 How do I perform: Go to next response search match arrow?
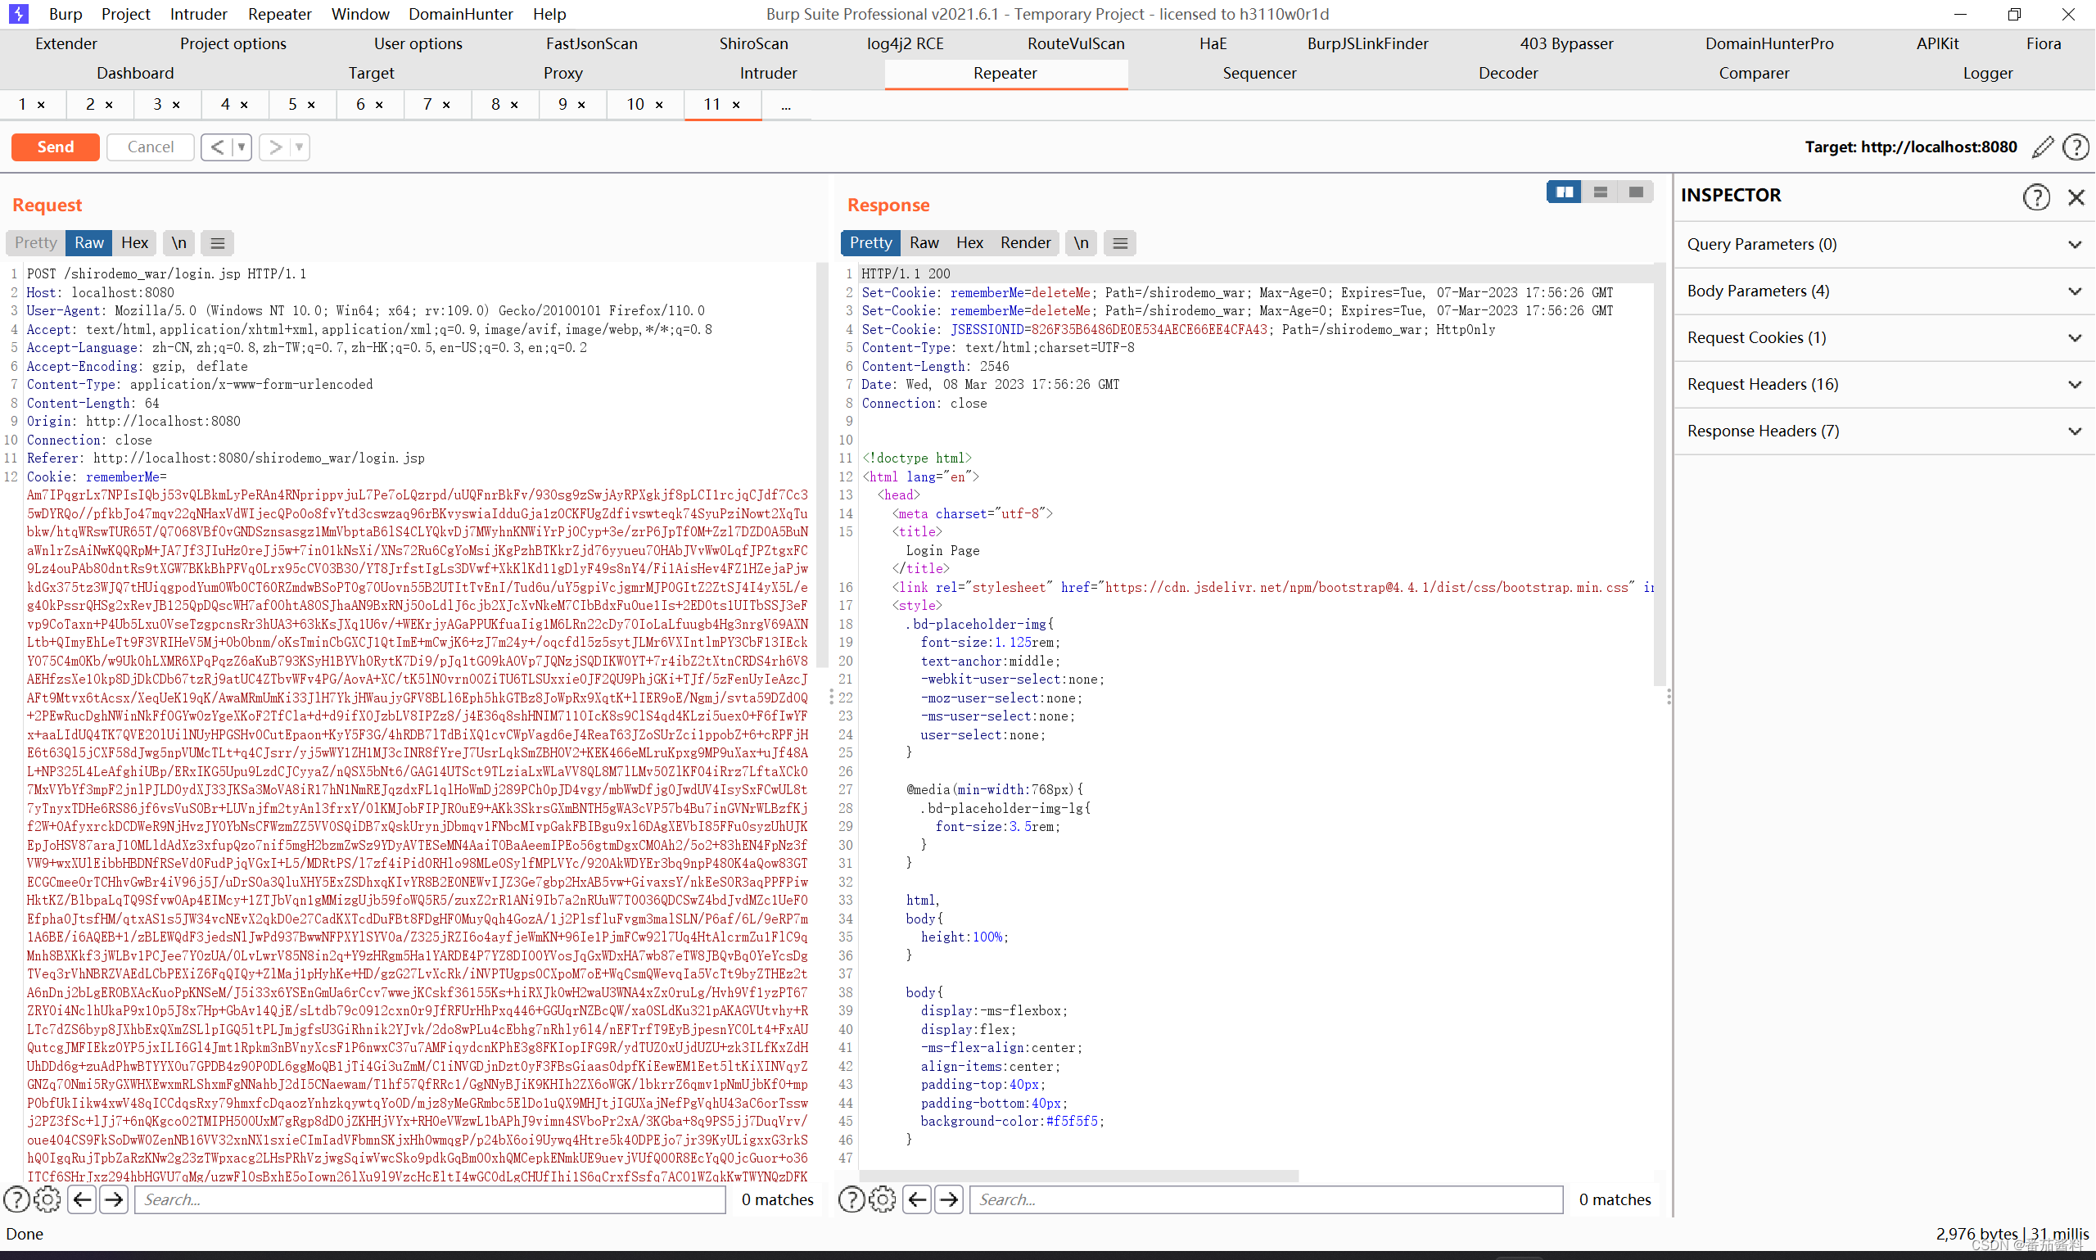tap(949, 1199)
